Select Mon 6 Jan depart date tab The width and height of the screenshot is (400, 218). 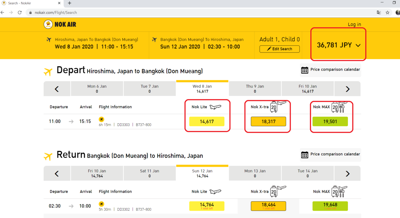pos(97,89)
